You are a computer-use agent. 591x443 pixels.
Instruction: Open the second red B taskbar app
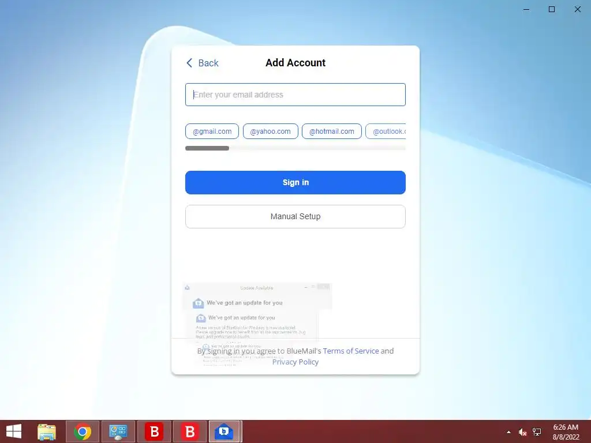coord(189,431)
